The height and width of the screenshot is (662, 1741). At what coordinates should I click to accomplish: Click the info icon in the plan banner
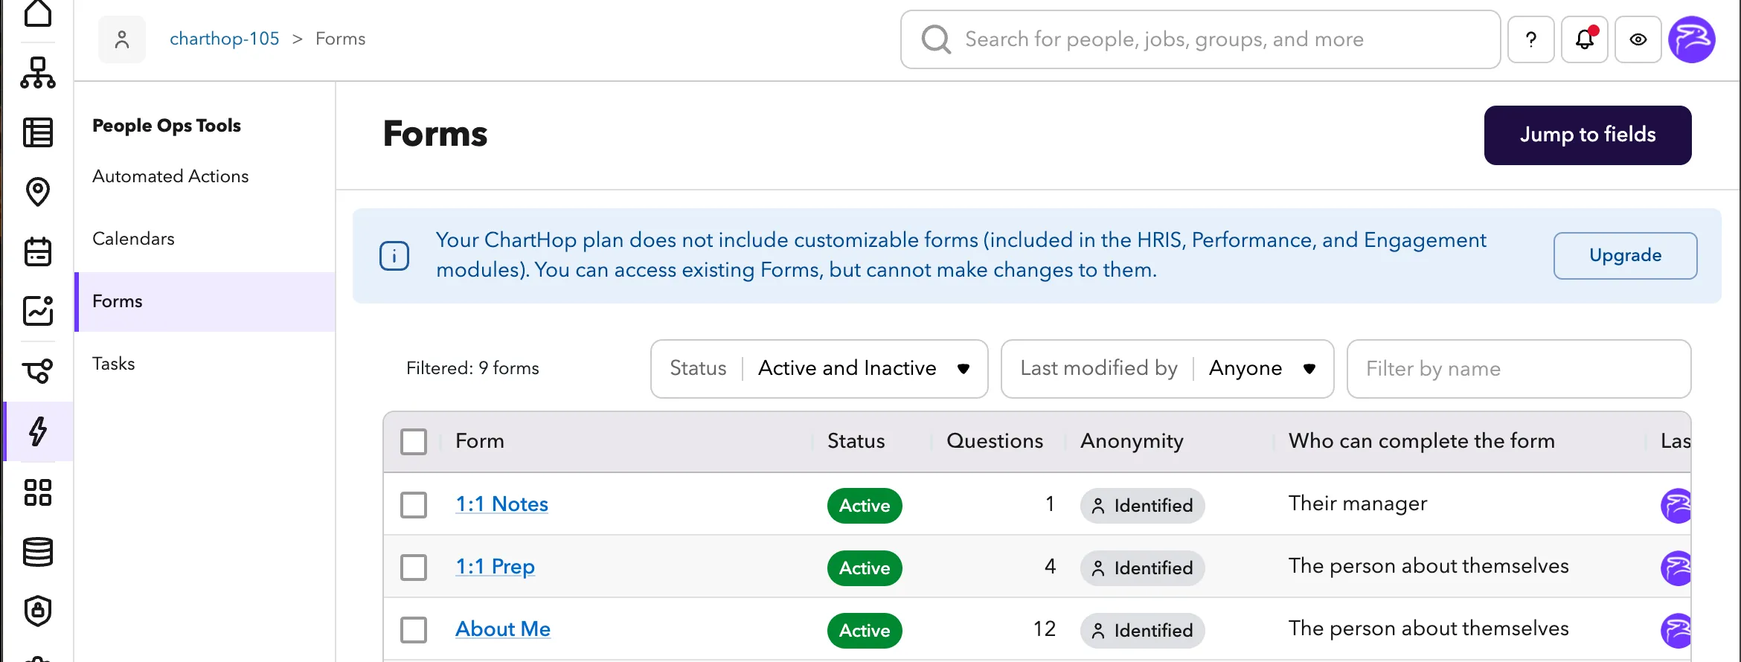pyautogui.click(x=394, y=256)
